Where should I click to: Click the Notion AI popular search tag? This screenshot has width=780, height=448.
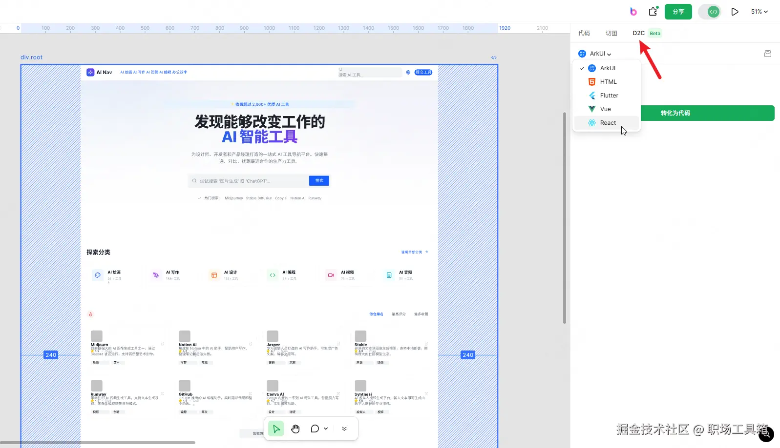click(298, 198)
